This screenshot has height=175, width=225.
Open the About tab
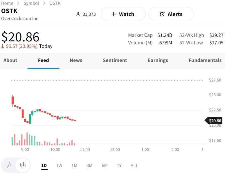(10, 60)
